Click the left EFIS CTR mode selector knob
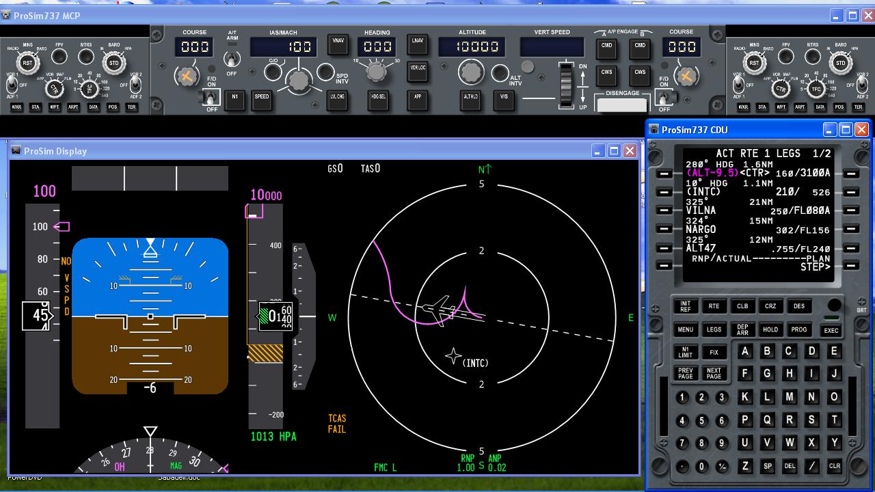Image resolution: width=875 pixels, height=492 pixels. pos(54,88)
